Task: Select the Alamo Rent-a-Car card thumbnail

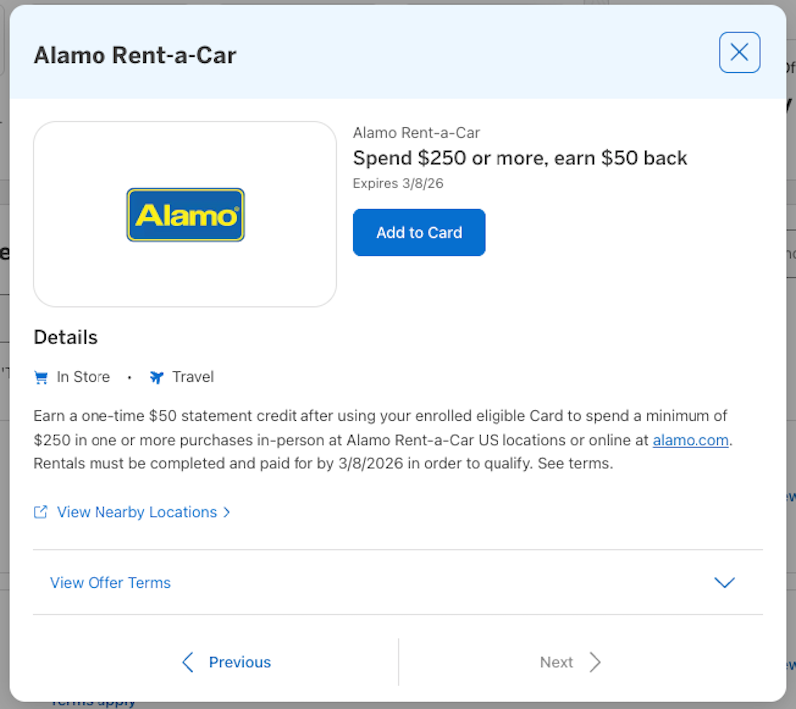Action: click(x=185, y=213)
